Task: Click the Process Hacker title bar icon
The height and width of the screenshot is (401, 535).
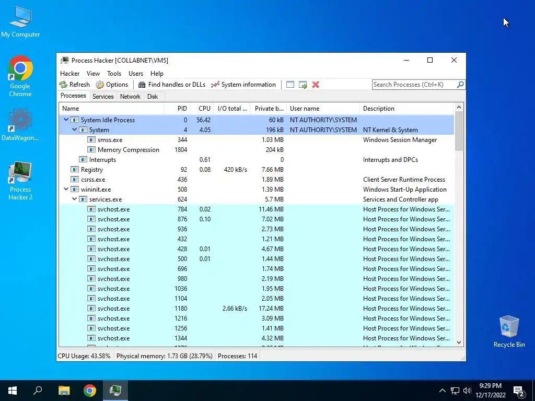Action: pyautogui.click(x=64, y=61)
